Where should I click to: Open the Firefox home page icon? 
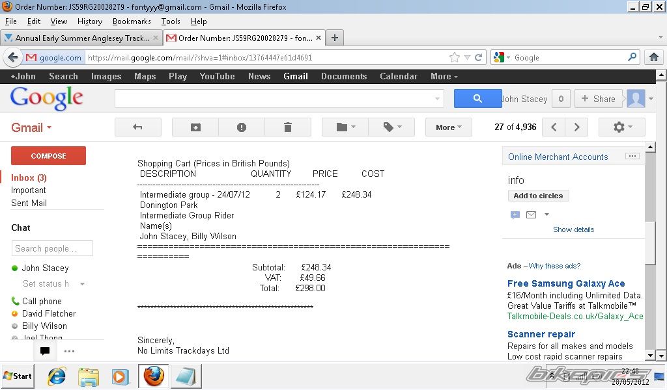654,57
